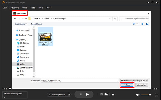Expand the Dateiname dropdown arrow

117,81
